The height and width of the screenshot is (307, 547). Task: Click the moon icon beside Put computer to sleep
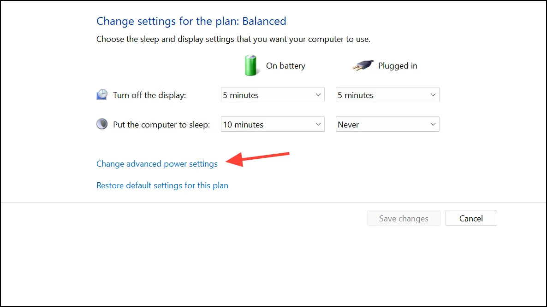tap(102, 124)
